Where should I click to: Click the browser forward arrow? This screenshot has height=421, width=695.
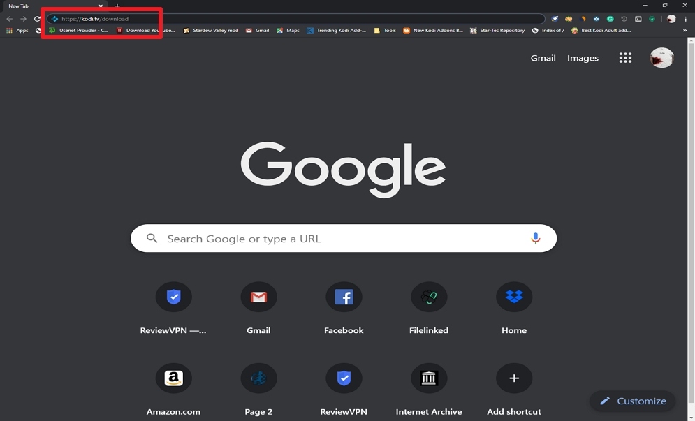tap(24, 19)
